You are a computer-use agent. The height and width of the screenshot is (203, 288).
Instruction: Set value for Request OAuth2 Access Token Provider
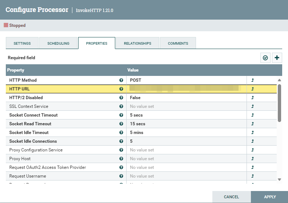tap(187, 167)
